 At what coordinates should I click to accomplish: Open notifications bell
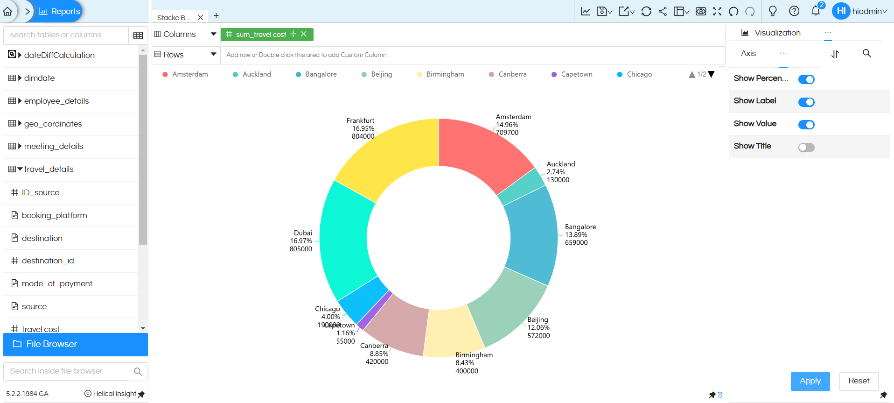click(816, 11)
